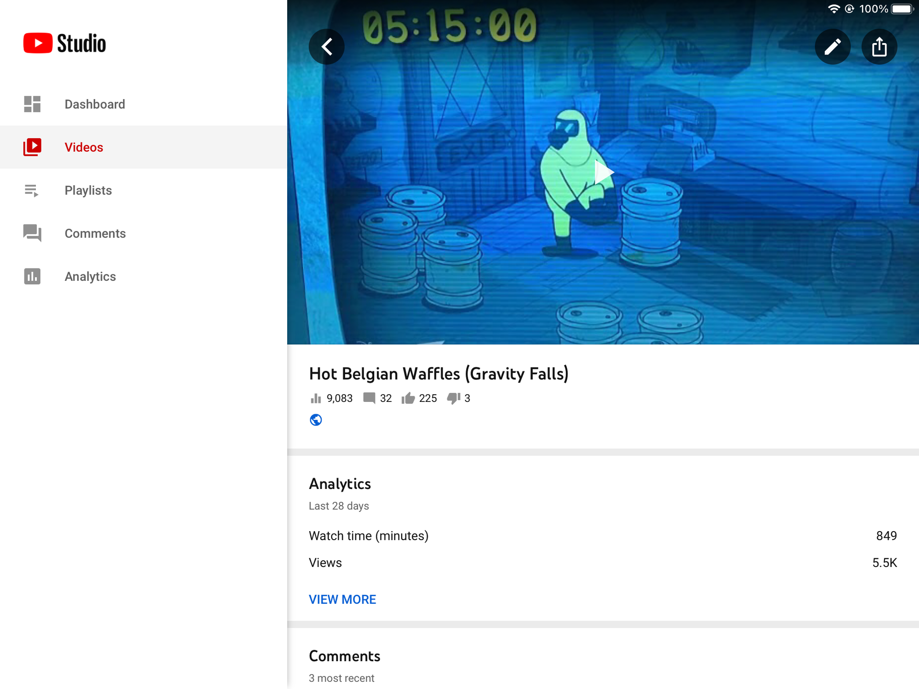Image resolution: width=919 pixels, height=689 pixels.
Task: Click the Comments section heading
Action: [x=345, y=656]
